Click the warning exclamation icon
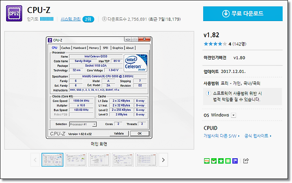Screen dimensions: 292x183 [x=208, y=93]
